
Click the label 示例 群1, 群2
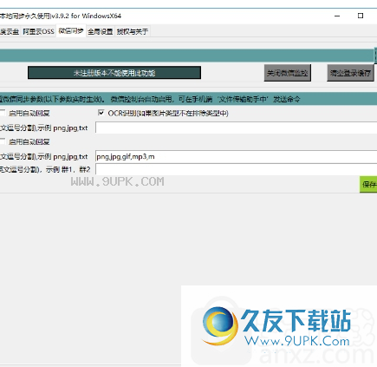[68, 169]
